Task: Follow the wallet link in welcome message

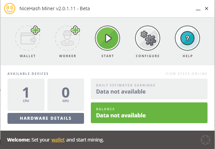Action: coord(58,140)
